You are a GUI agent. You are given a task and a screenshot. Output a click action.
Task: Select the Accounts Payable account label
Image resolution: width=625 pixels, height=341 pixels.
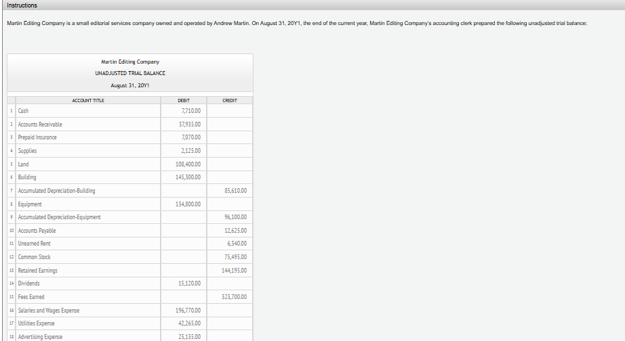37,231
